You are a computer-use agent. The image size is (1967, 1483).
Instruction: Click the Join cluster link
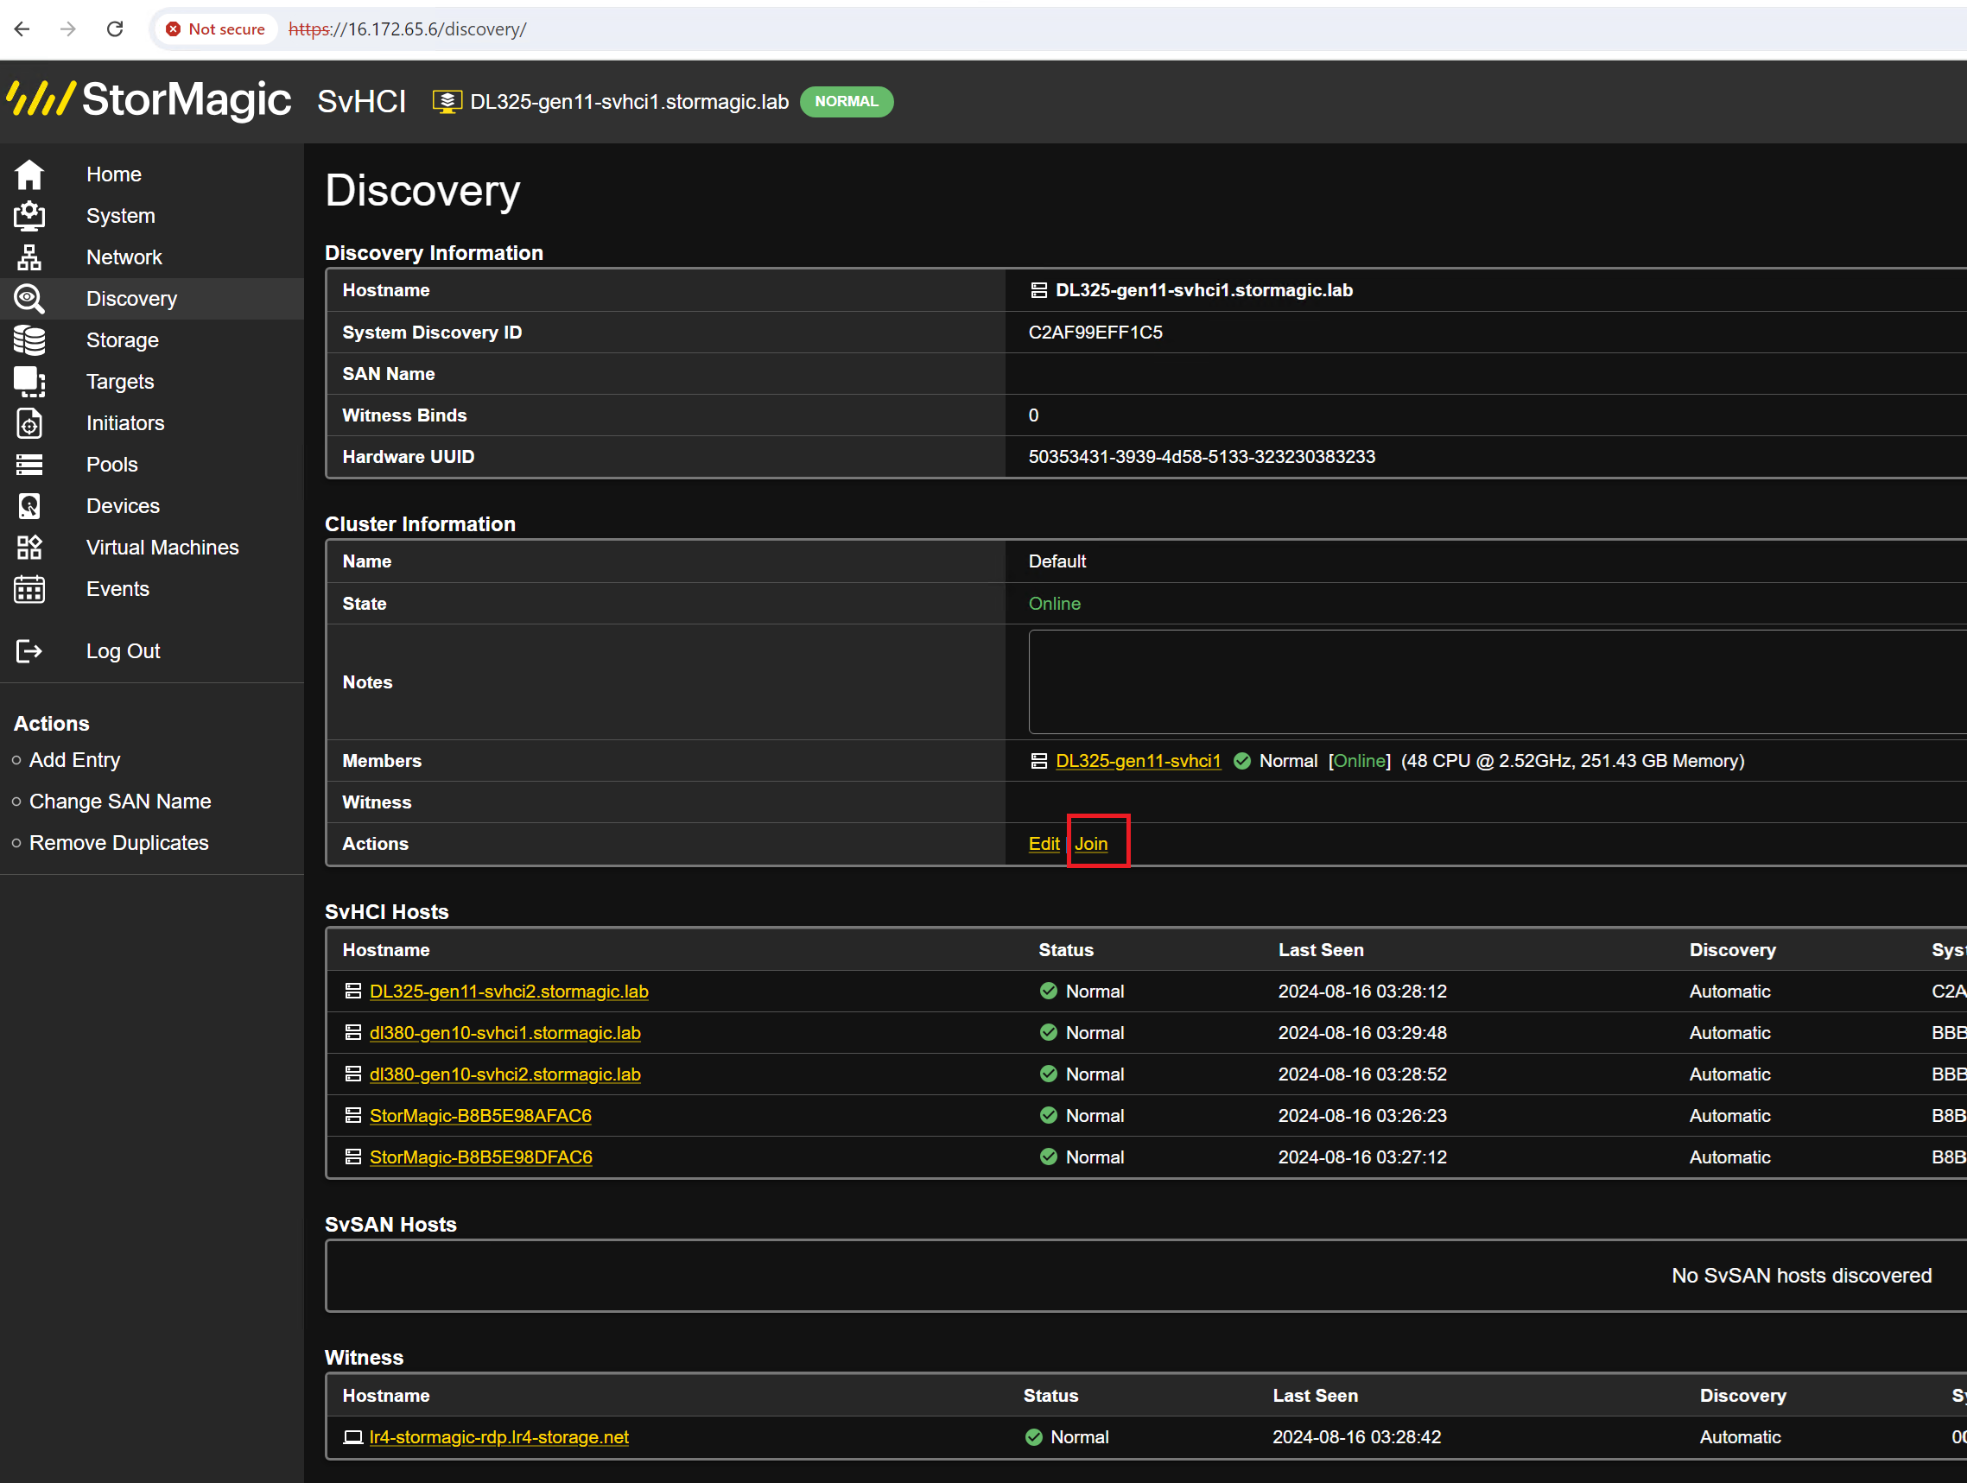pos(1091,844)
